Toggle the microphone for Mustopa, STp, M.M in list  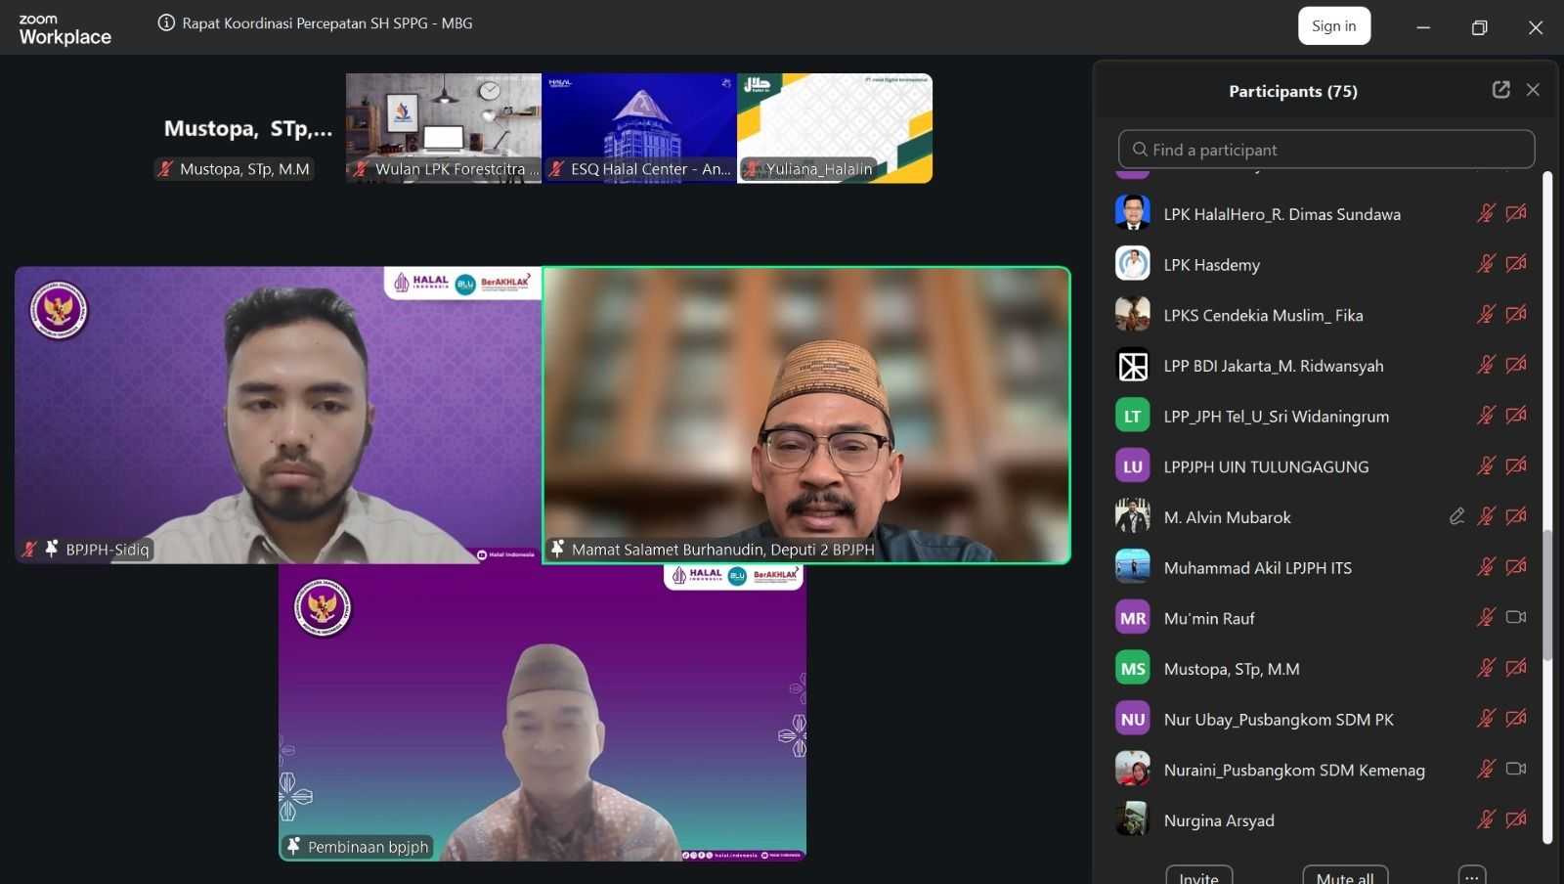coord(1486,668)
